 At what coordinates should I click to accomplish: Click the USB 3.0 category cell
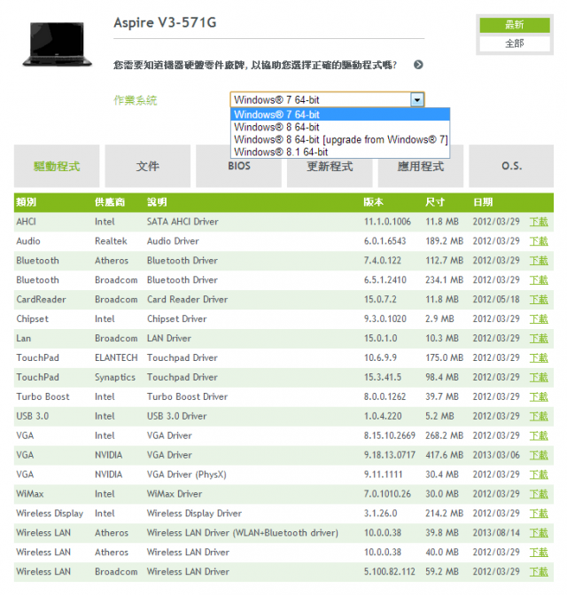coord(33,416)
